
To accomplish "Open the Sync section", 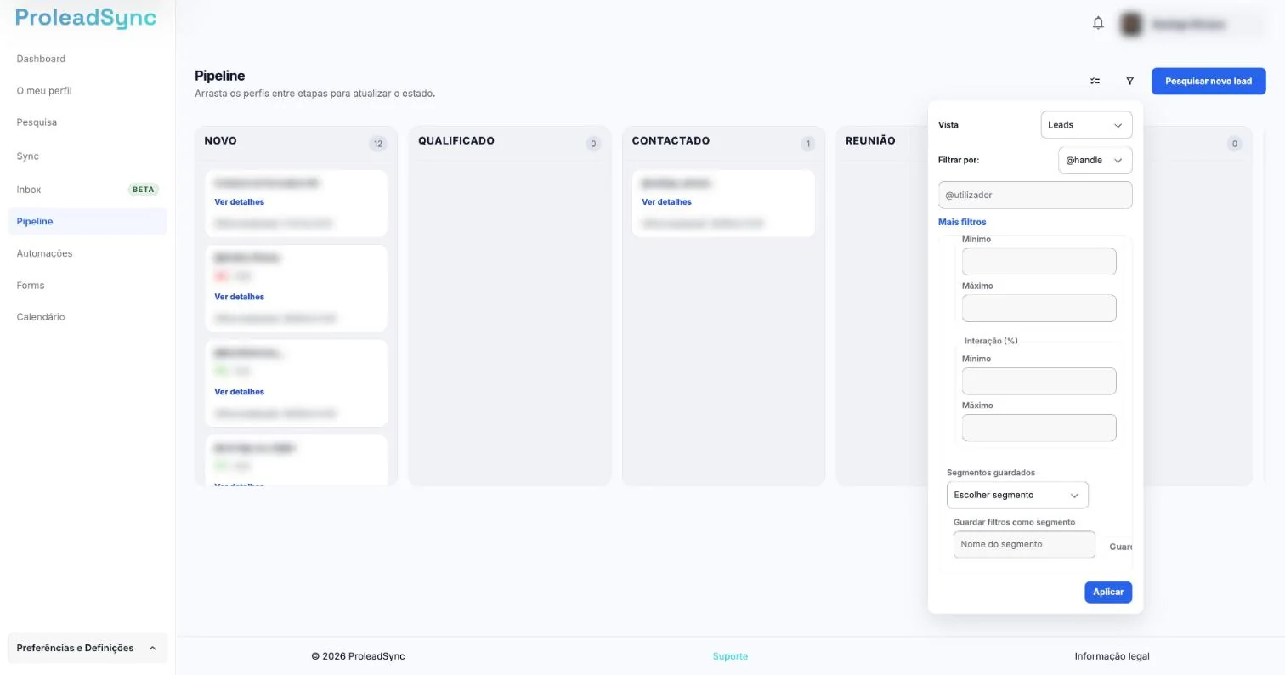I will (27, 156).
